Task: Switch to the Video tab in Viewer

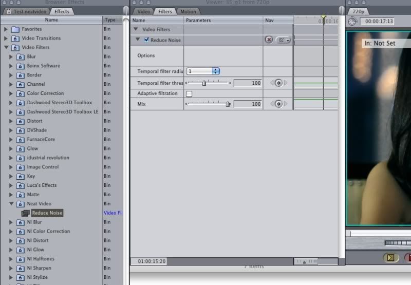Action: (x=144, y=11)
